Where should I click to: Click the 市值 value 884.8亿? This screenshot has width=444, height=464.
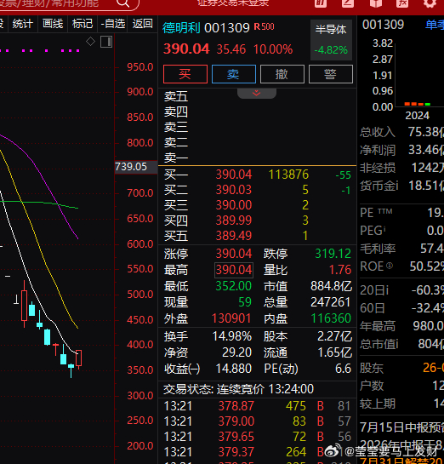pyautogui.click(x=331, y=286)
